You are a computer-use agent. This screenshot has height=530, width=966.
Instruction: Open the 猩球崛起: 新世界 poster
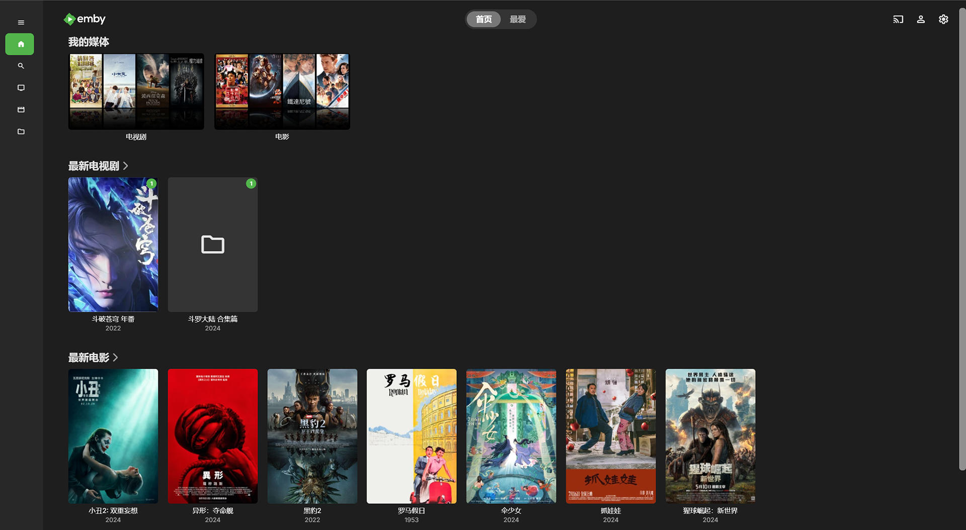pos(710,436)
